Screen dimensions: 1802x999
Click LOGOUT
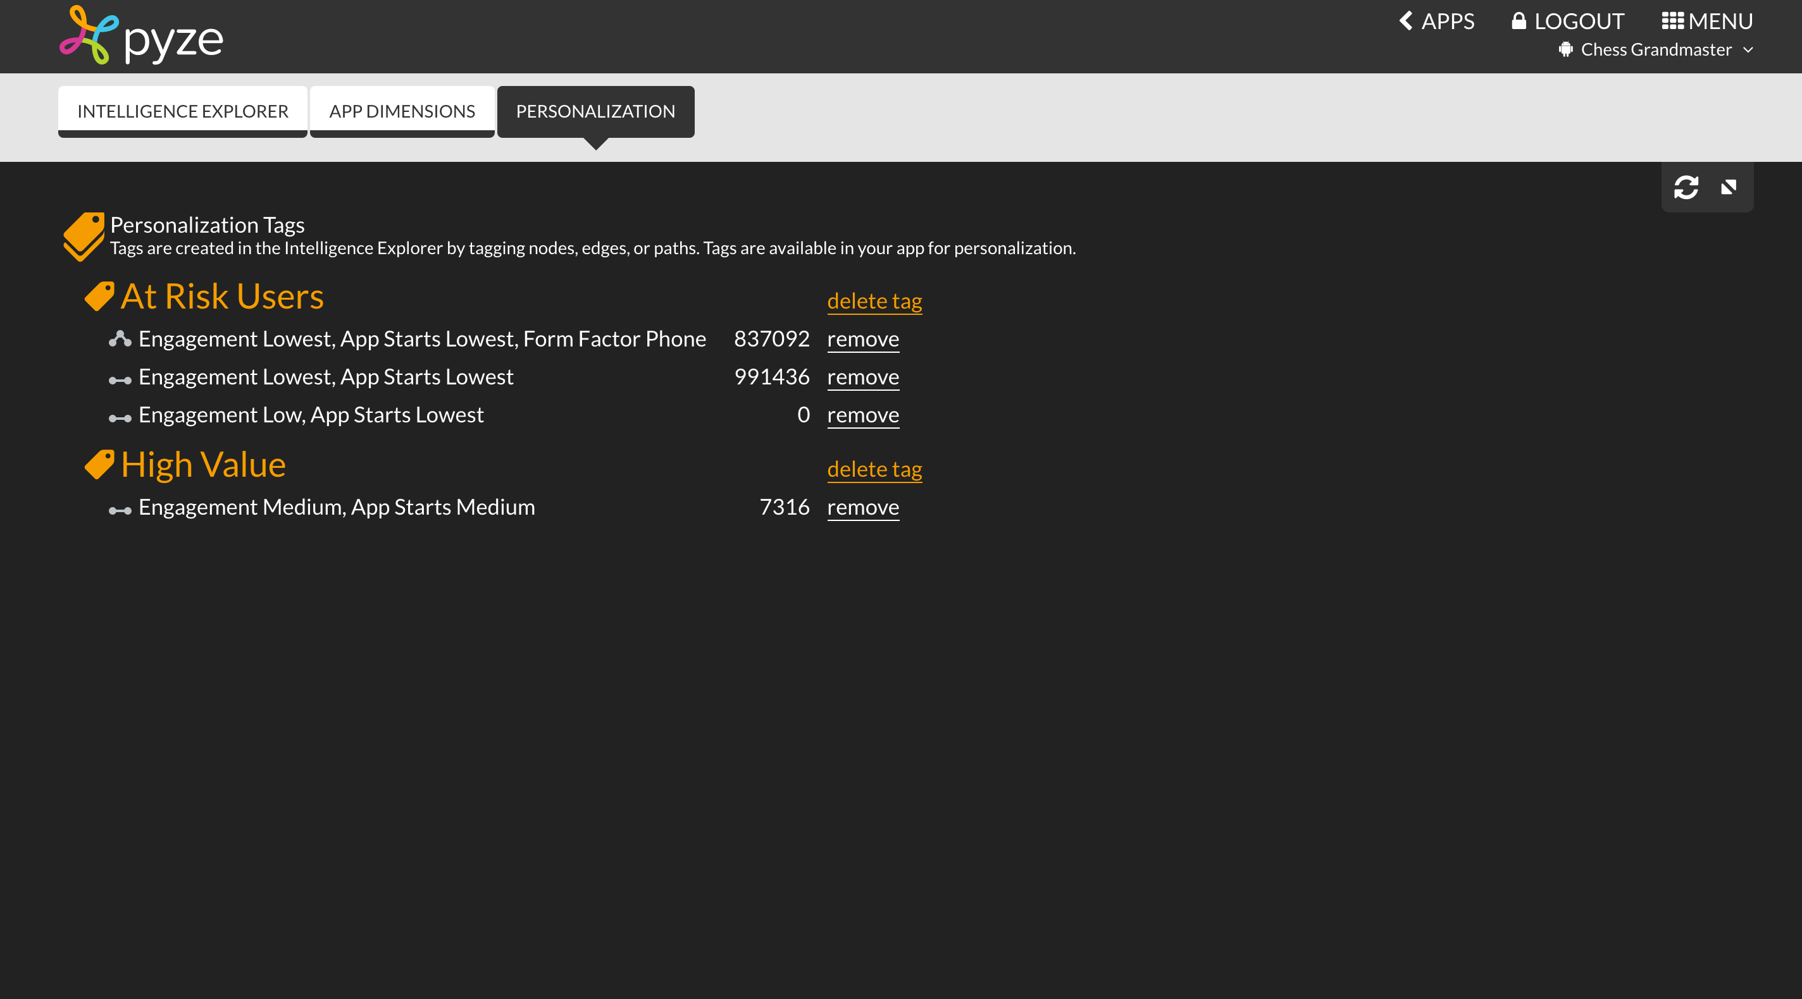pos(1567,21)
